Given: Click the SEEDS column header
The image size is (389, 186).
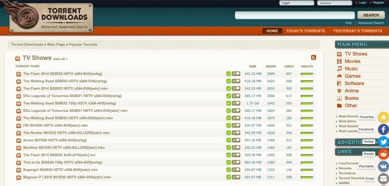Looking at the screenshot, I should 270,67.
